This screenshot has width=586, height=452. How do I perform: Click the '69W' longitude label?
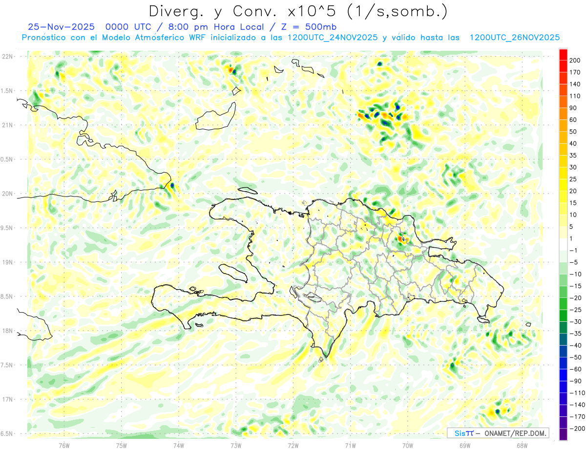pyautogui.click(x=465, y=445)
